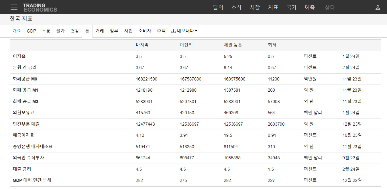Open the 외국인 주식투자 link
This screenshot has width=387, height=189.
pos(28,158)
